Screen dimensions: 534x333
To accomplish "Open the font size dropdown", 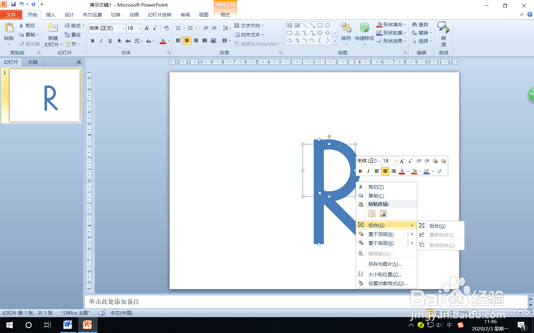I will click(x=139, y=29).
